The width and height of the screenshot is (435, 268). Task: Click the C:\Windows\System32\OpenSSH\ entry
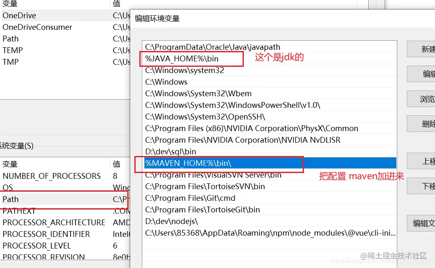270,117
